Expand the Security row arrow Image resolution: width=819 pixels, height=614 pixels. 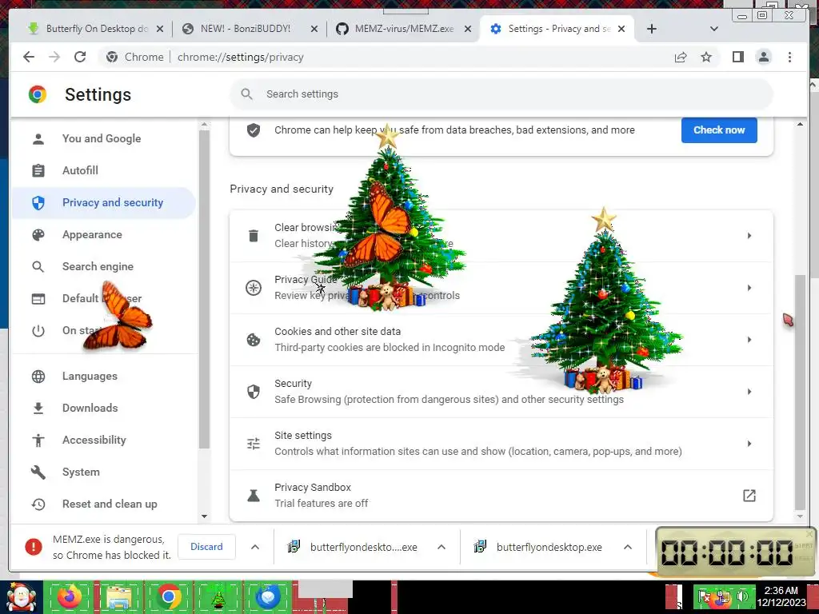pyautogui.click(x=749, y=392)
